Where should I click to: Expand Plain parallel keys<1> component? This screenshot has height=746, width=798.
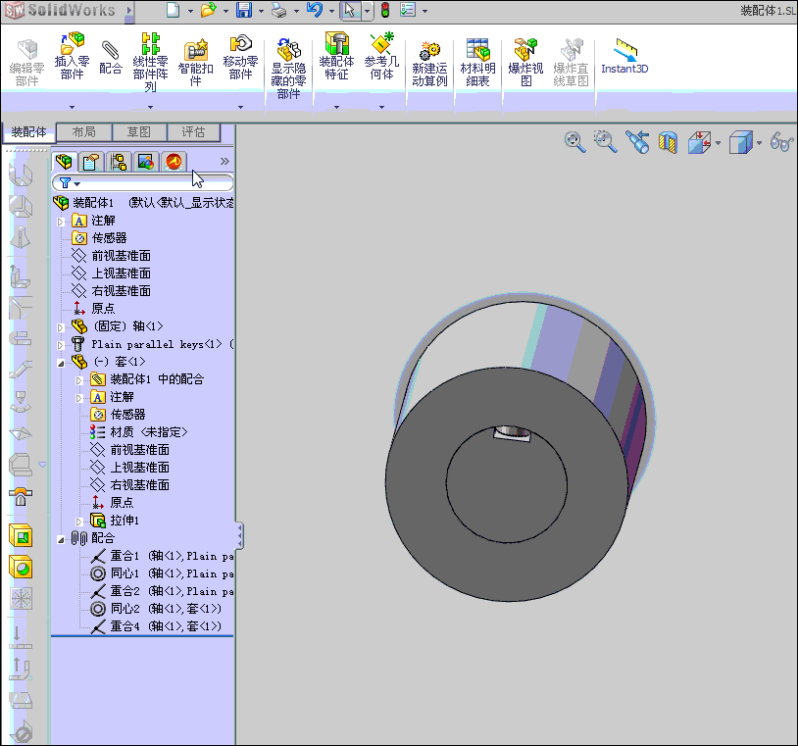pos(61,345)
